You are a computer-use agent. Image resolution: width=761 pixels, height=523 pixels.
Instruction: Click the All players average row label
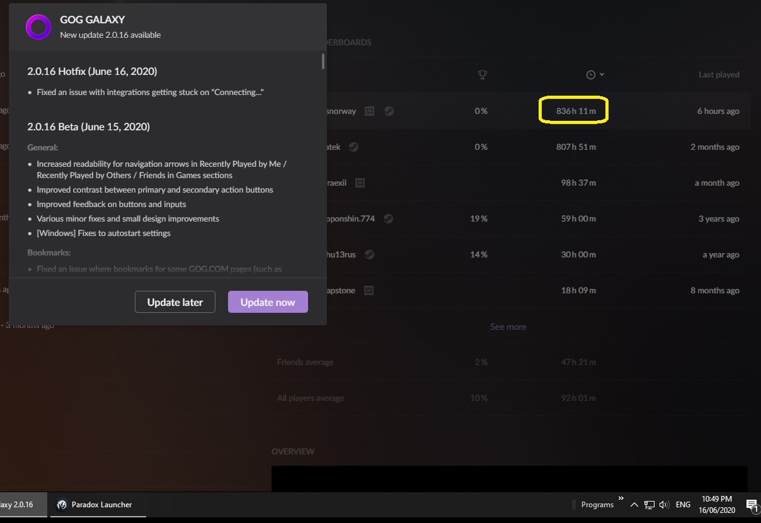[311, 398]
